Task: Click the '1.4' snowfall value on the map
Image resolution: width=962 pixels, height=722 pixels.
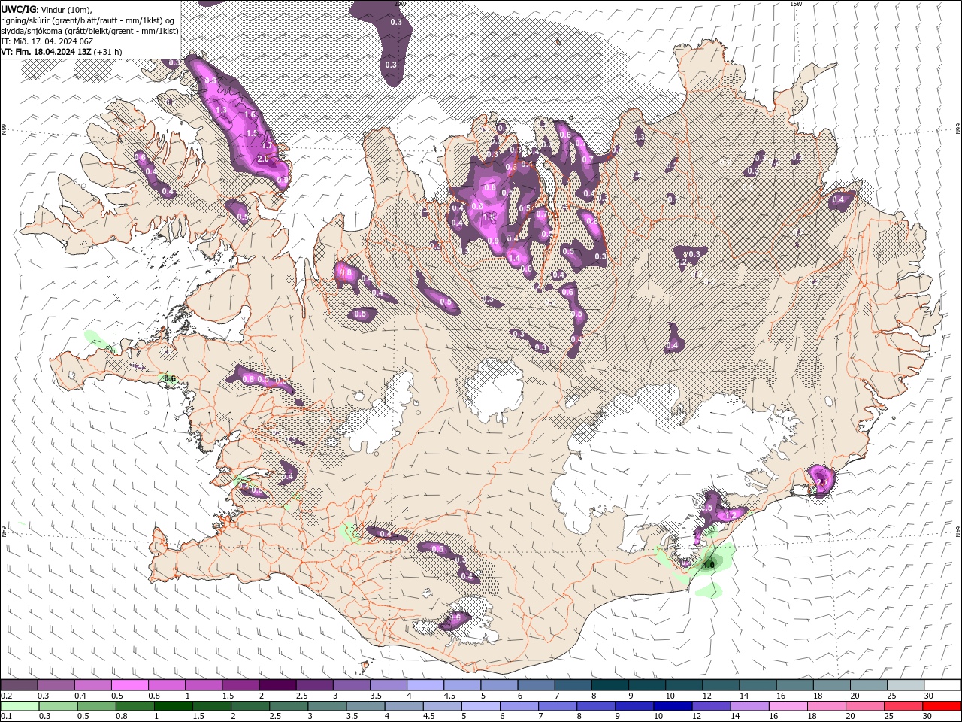Action: (514, 259)
